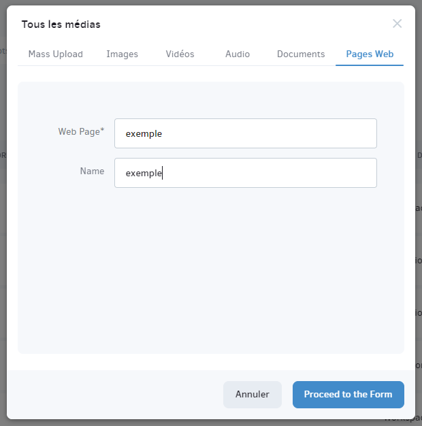The height and width of the screenshot is (426, 422).
Task: Close the Tous les médias dialog
Action: (397, 24)
